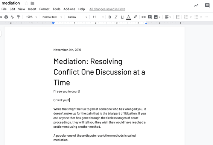Viewport: 213px width, 145px height.
Task: Toggle Underline formatting
Action: [122, 17]
